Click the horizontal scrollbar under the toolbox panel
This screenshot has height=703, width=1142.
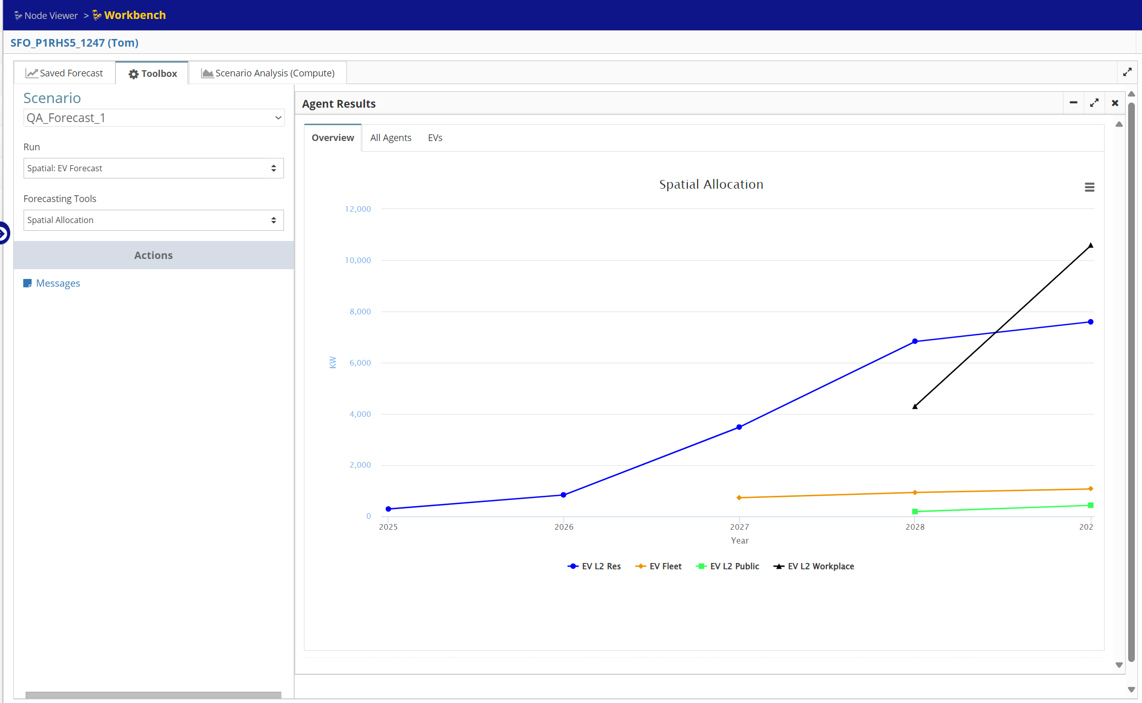(153, 695)
